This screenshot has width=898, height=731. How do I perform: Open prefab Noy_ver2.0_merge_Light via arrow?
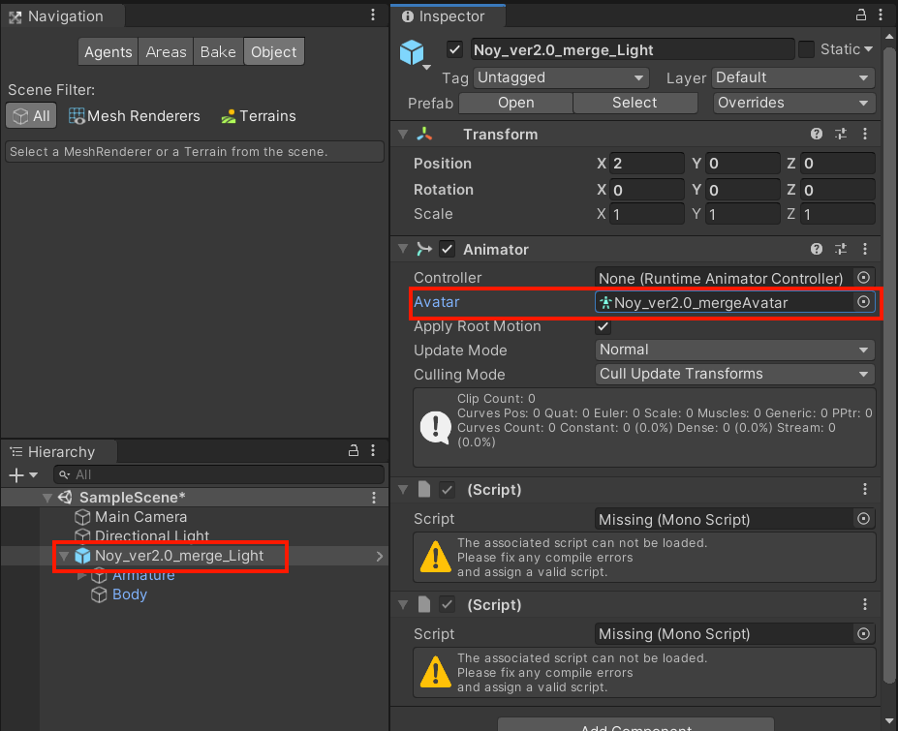pyautogui.click(x=379, y=556)
